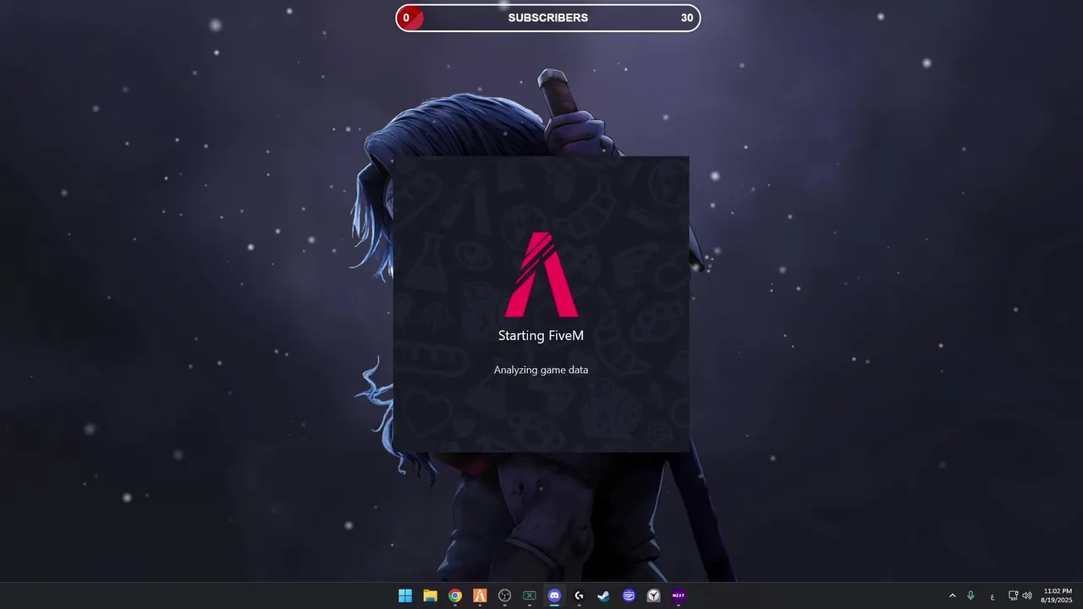Click the subscriber goal value 30
Viewport: 1083px width, 609px height.
pos(687,18)
